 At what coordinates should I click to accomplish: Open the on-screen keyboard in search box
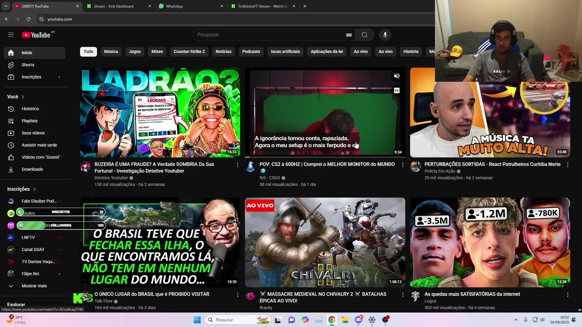349,35
